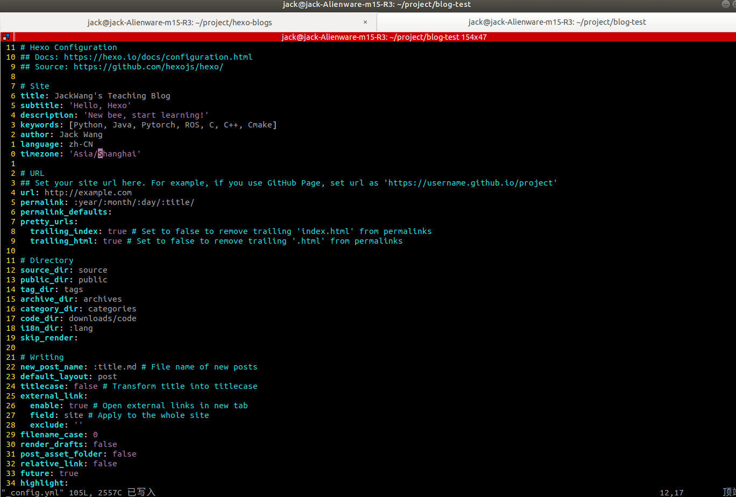Click the archive_dir value archives
This screenshot has height=497, width=736.
click(103, 299)
